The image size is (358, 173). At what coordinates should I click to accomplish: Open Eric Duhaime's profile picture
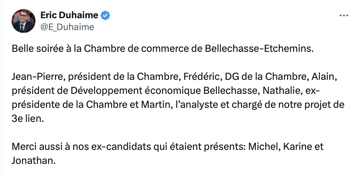[24, 21]
